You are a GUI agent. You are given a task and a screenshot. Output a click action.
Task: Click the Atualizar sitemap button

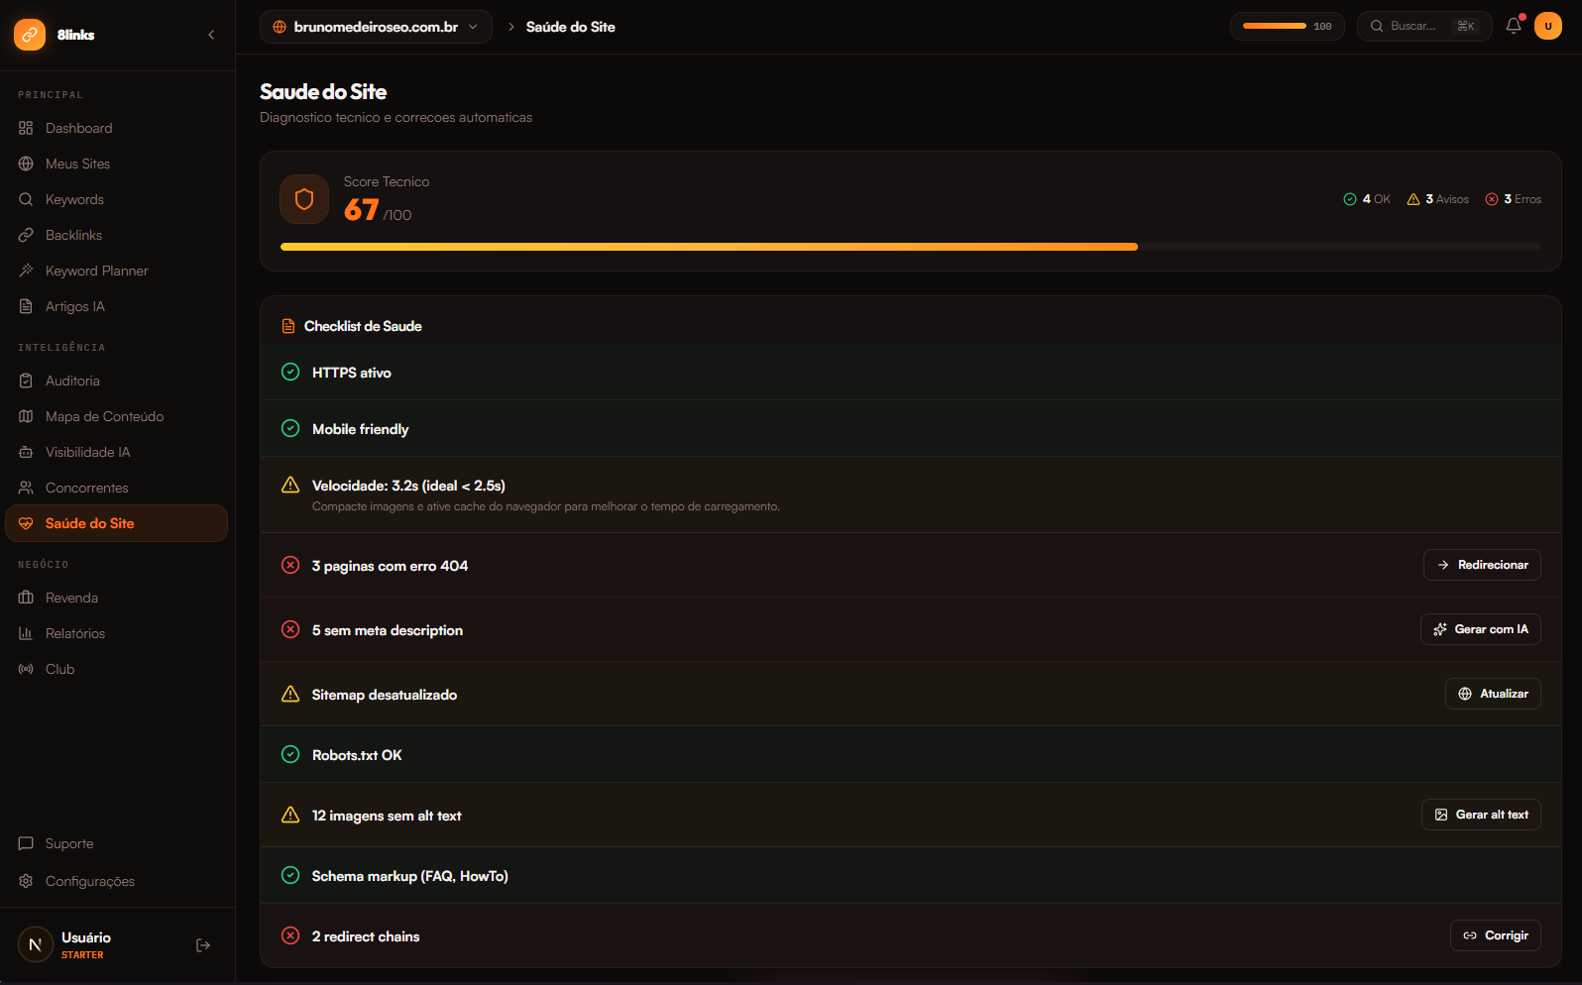[1493, 694]
